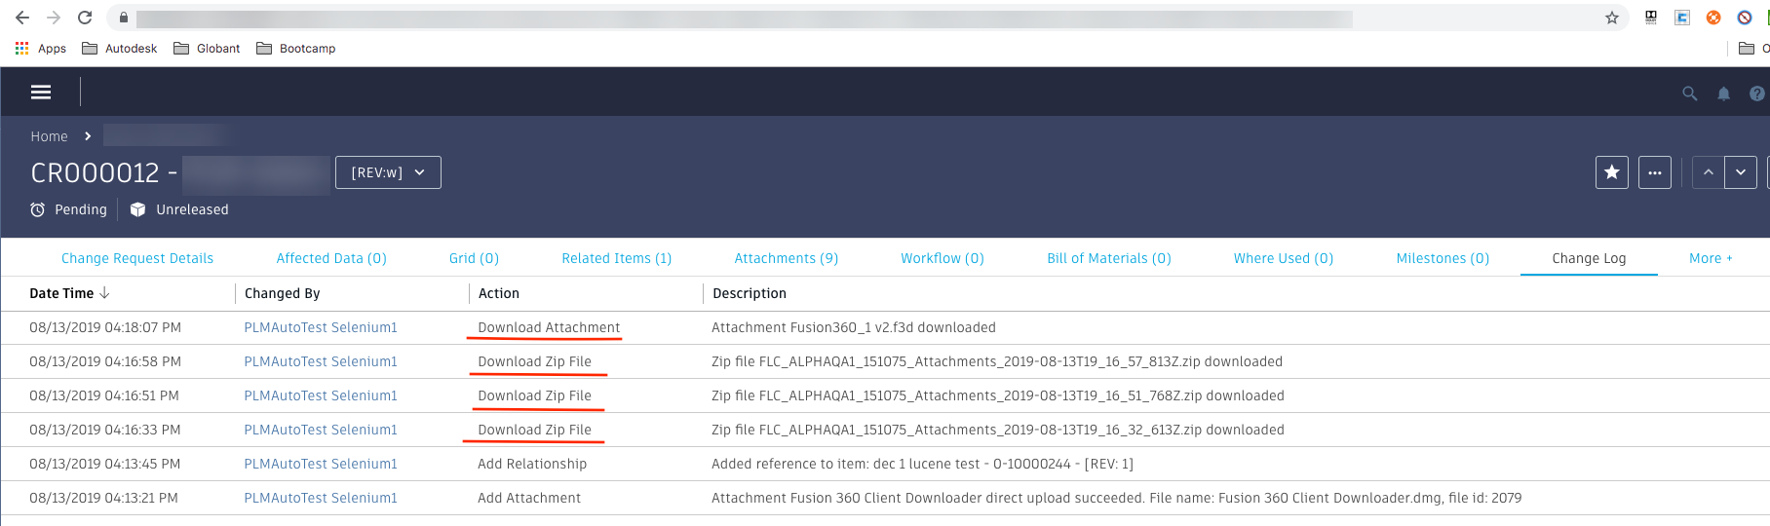This screenshot has height=526, width=1770.
Task: Open the Change Request Details tab
Action: pos(137,258)
